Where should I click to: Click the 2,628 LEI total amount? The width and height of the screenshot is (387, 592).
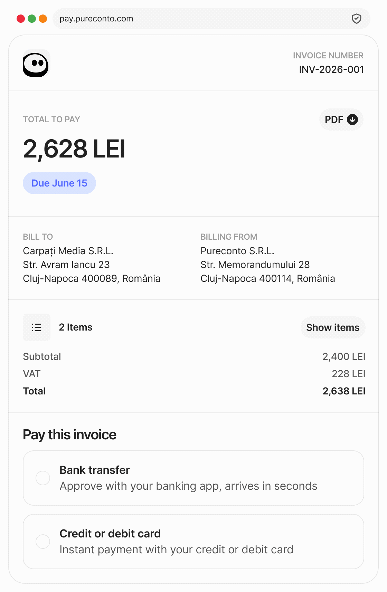pos(74,149)
